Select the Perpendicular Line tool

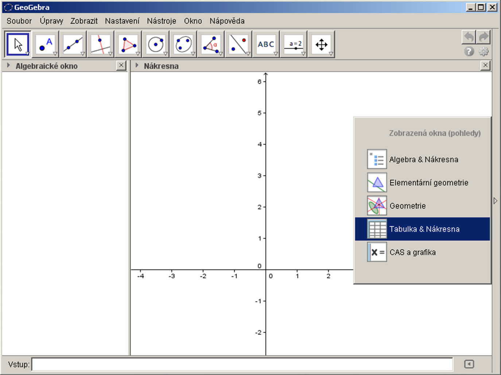point(101,44)
